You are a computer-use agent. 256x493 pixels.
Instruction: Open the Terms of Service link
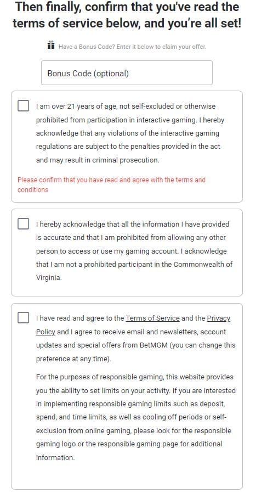coord(152,318)
